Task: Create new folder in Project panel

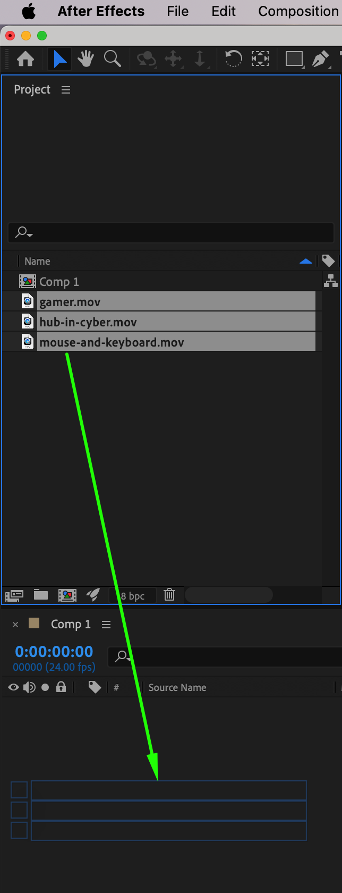Action: click(x=41, y=595)
